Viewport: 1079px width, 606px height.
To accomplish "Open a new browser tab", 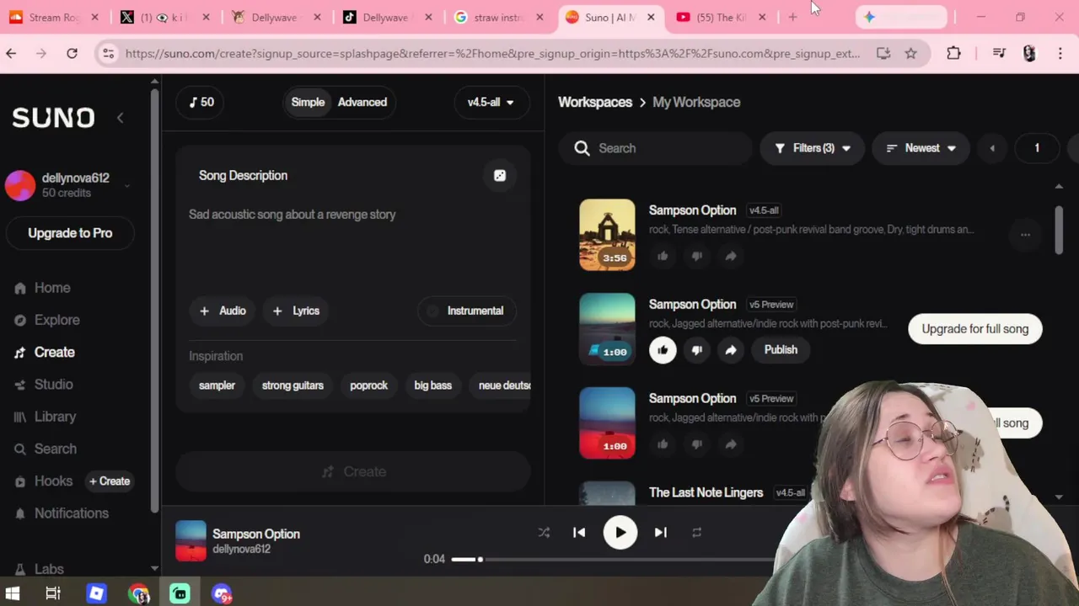I will (792, 17).
